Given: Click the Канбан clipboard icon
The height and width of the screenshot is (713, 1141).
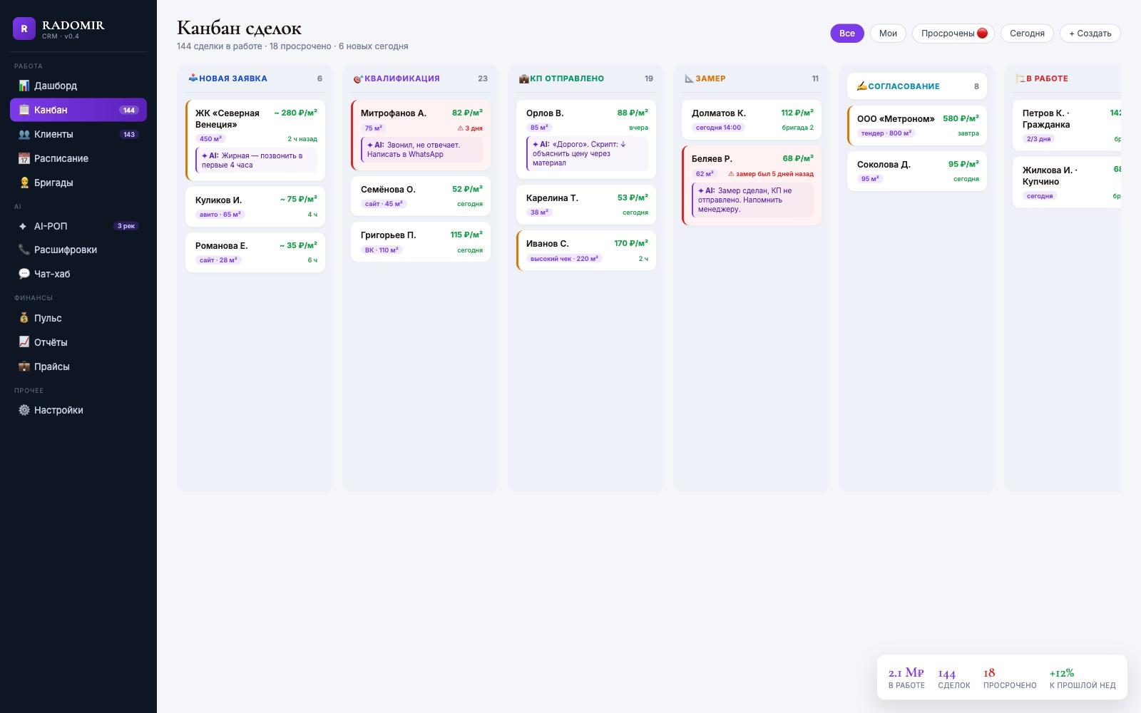Looking at the screenshot, I should [24, 110].
